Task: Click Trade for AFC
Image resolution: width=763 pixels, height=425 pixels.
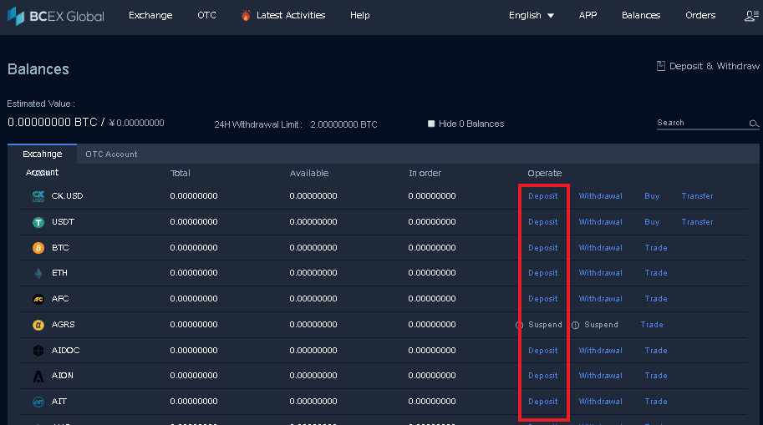Action: (x=656, y=299)
